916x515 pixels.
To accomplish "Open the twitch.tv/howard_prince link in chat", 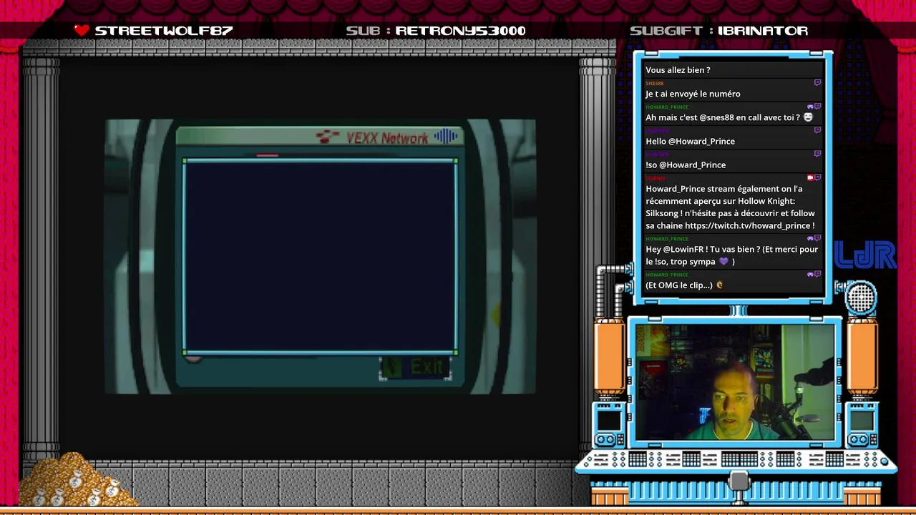I will pos(748,225).
